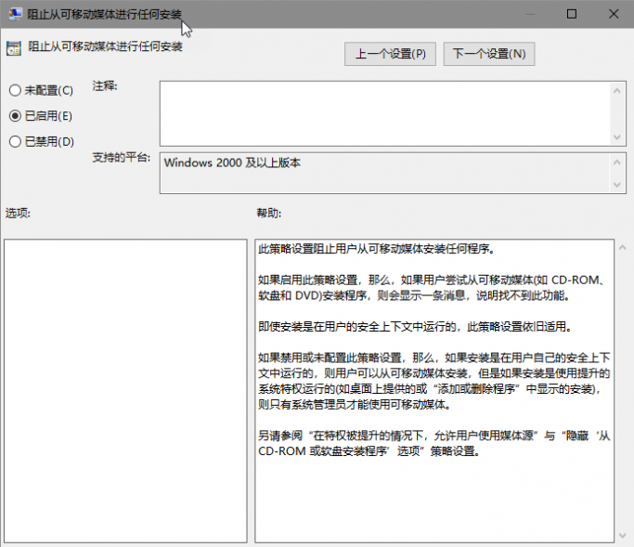Go to next setting 下一个设置(N)
634x547 pixels.
[x=489, y=54]
